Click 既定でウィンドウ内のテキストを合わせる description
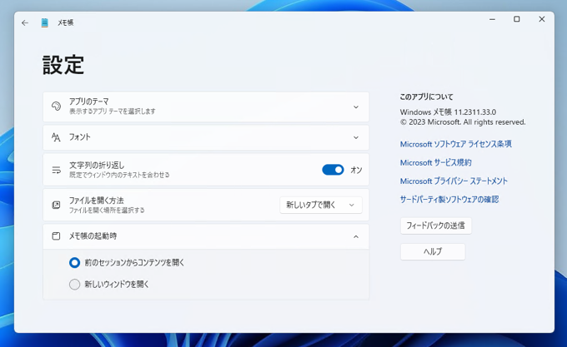The width and height of the screenshot is (567, 347). (x=119, y=175)
